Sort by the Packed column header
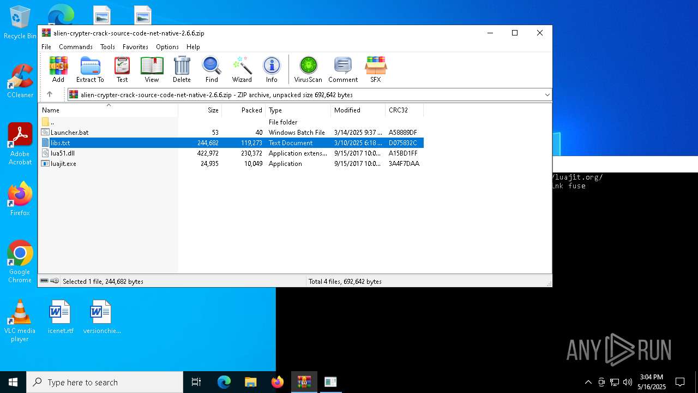Screen dimensions: 698x393 (x=244, y=110)
